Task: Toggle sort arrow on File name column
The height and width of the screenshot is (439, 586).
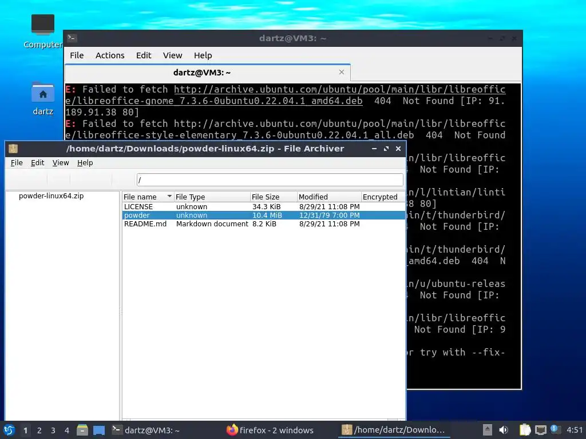Action: [169, 197]
